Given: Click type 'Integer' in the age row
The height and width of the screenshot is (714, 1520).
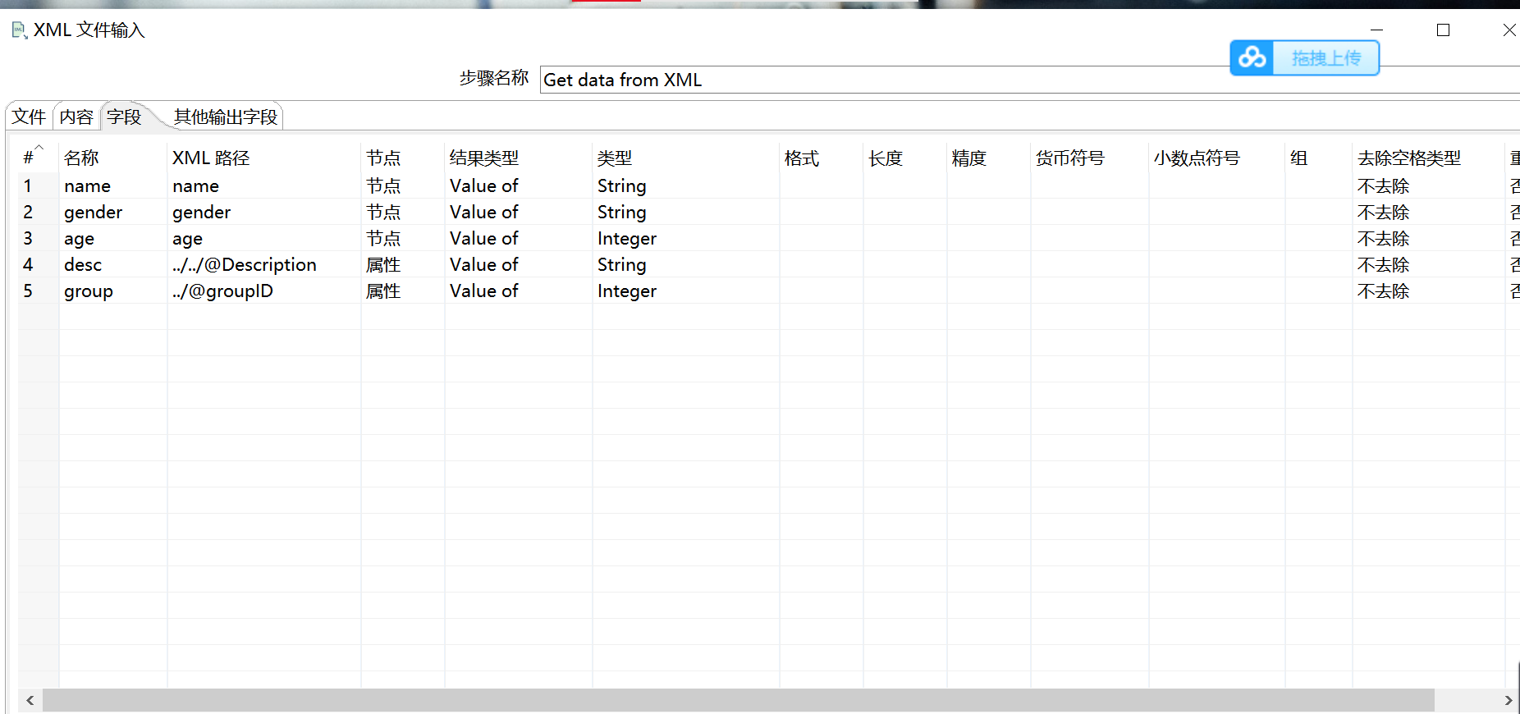Looking at the screenshot, I should [x=627, y=238].
